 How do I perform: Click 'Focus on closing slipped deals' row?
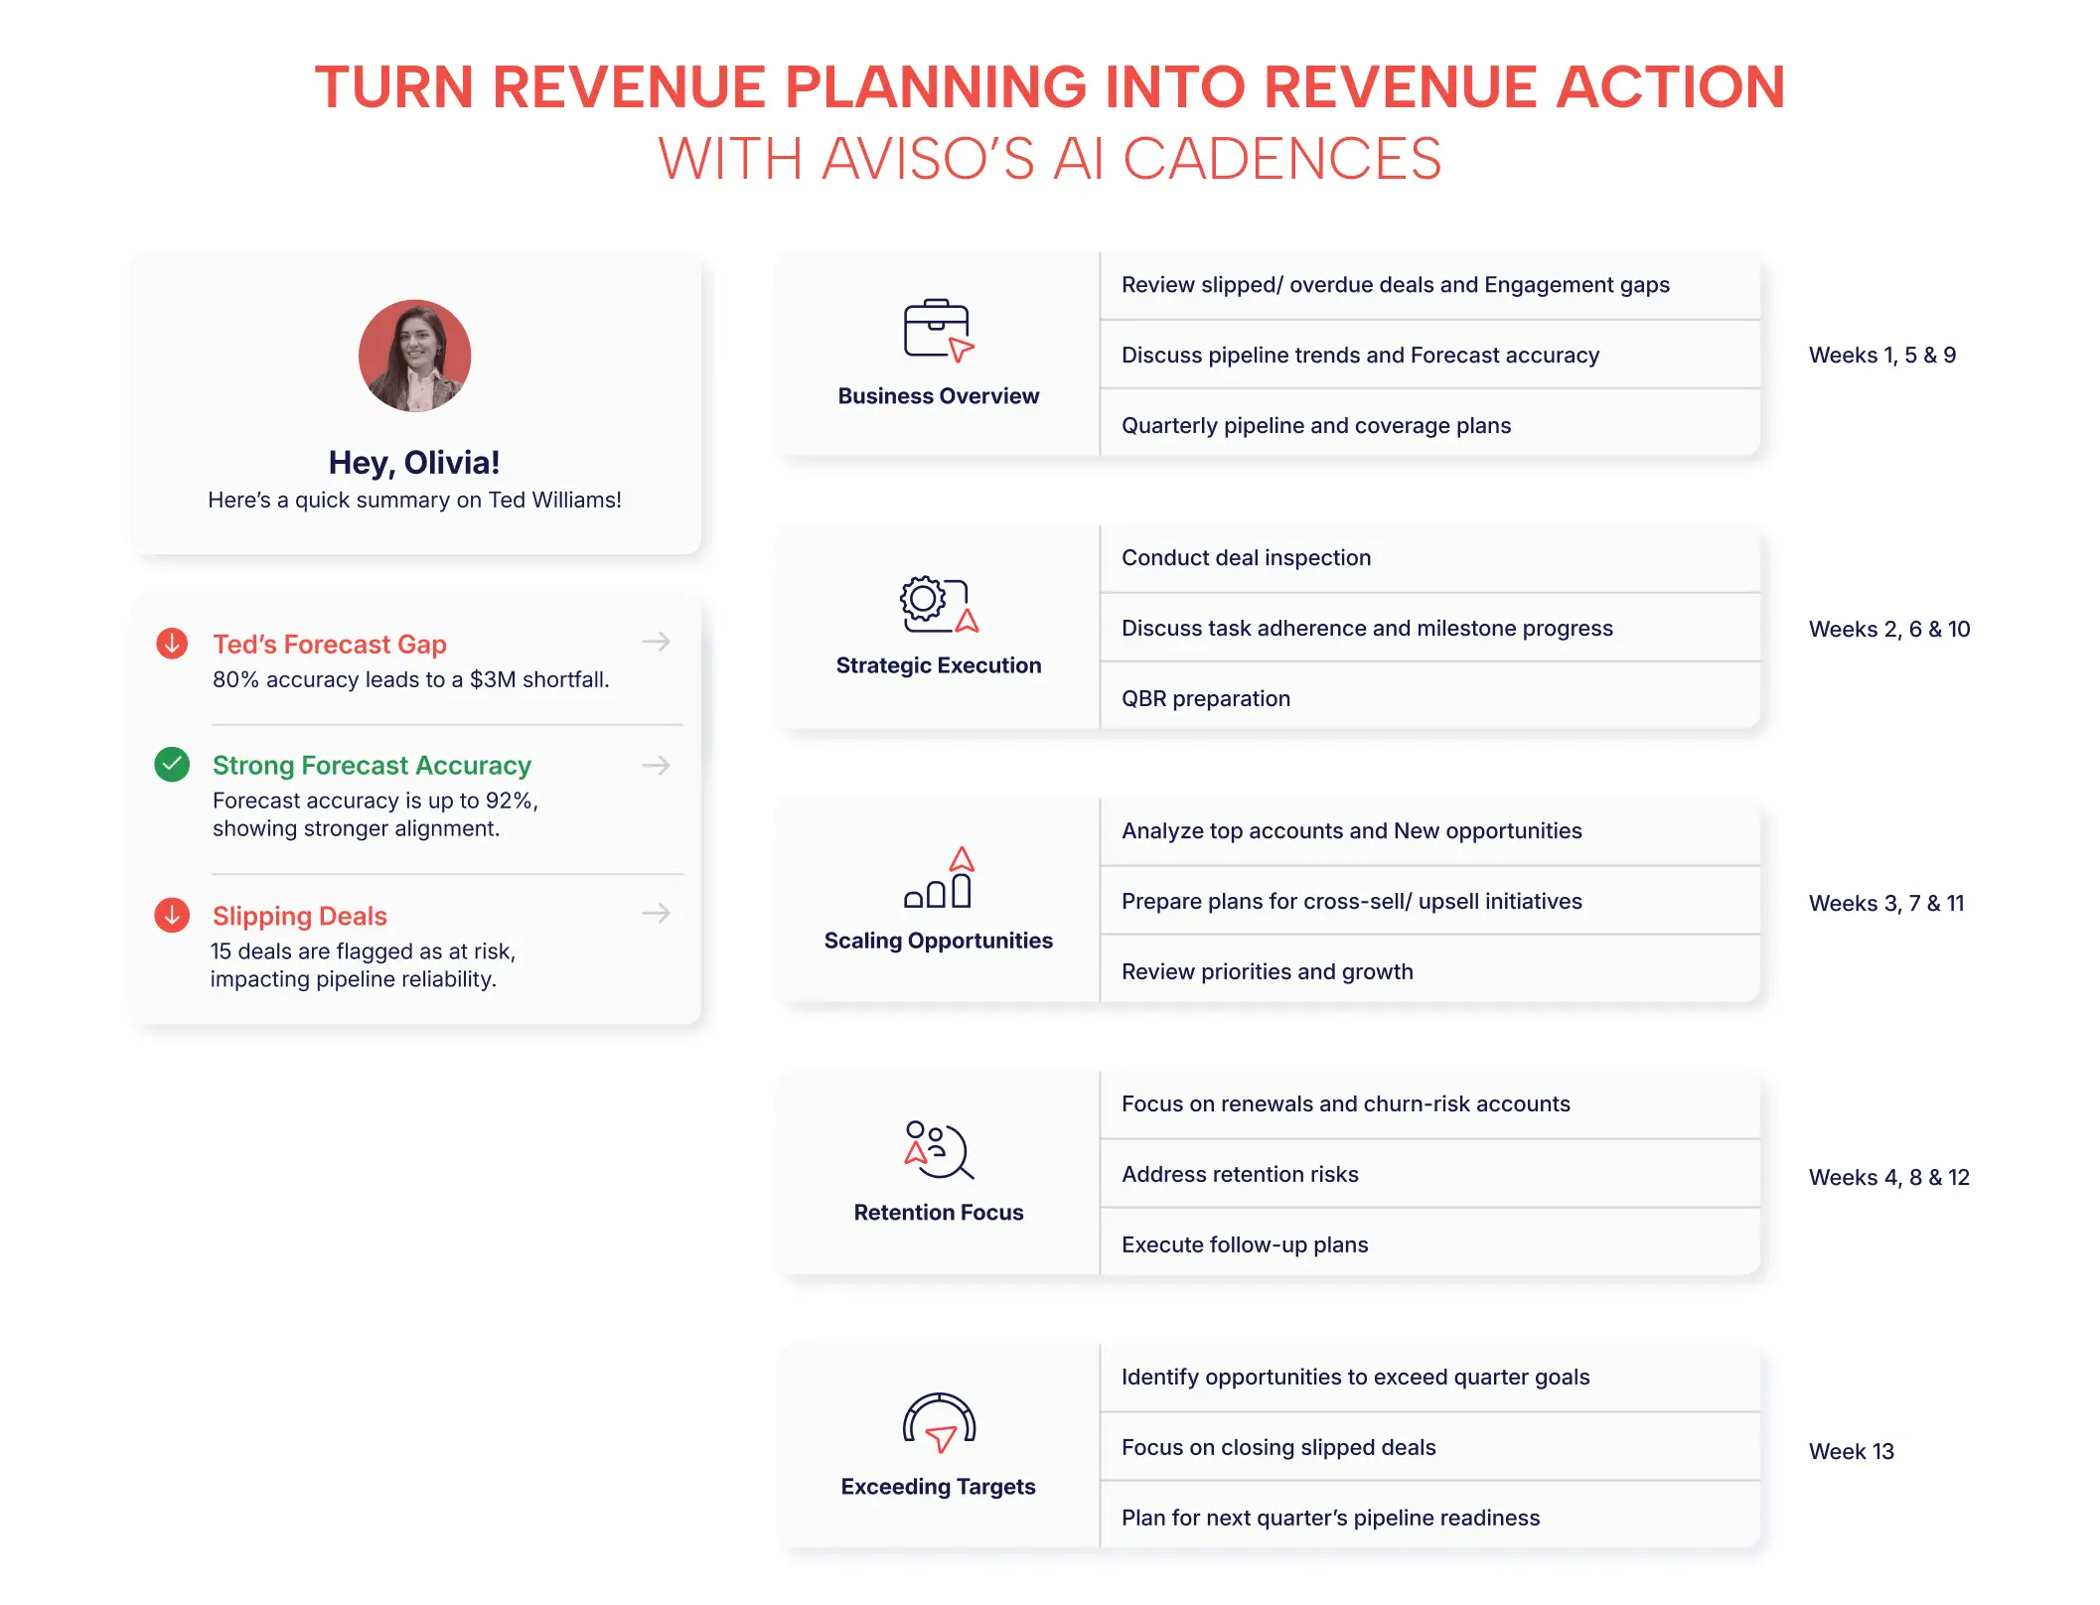[x=1430, y=1447]
